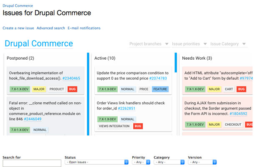Click BUG tag on autocomplete card
The width and height of the screenshot is (267, 167).
point(241,89)
